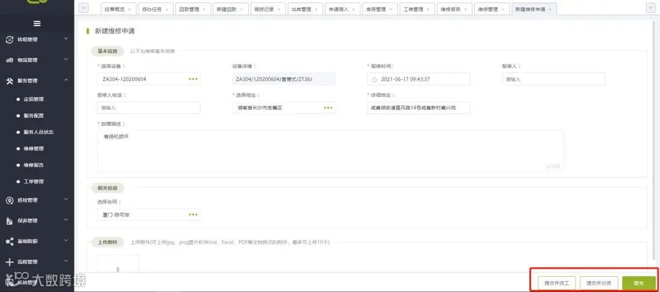
Task: Click the 上传附件 section label
Action: coord(108,242)
